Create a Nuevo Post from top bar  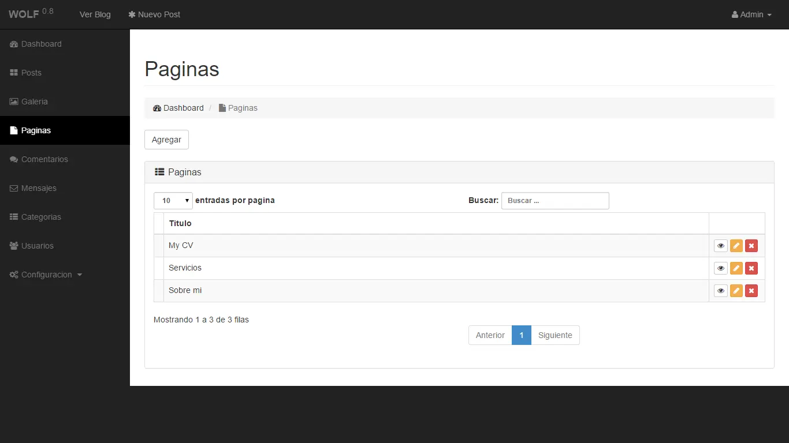(154, 14)
